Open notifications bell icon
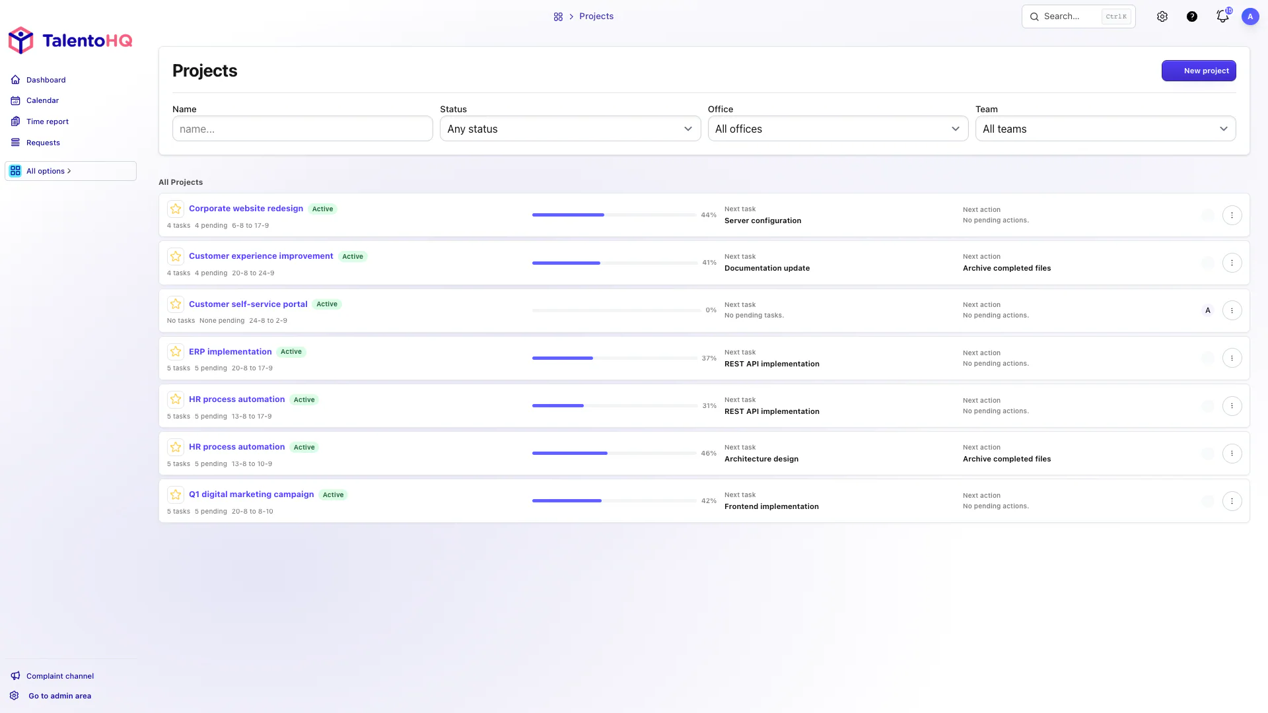Image resolution: width=1268 pixels, height=713 pixels. click(x=1223, y=17)
